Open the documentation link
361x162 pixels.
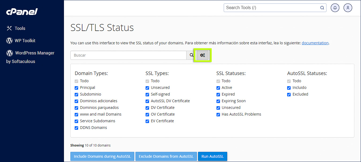[x=315, y=43]
